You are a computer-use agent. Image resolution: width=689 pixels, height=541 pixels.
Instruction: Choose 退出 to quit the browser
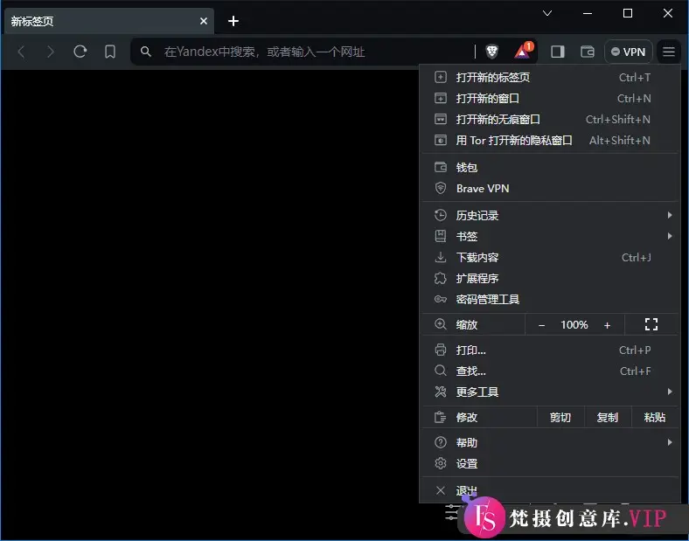point(550,490)
